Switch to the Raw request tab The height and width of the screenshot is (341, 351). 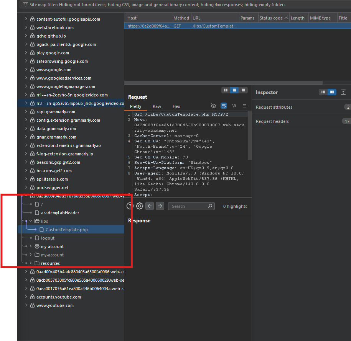pyautogui.click(x=157, y=106)
